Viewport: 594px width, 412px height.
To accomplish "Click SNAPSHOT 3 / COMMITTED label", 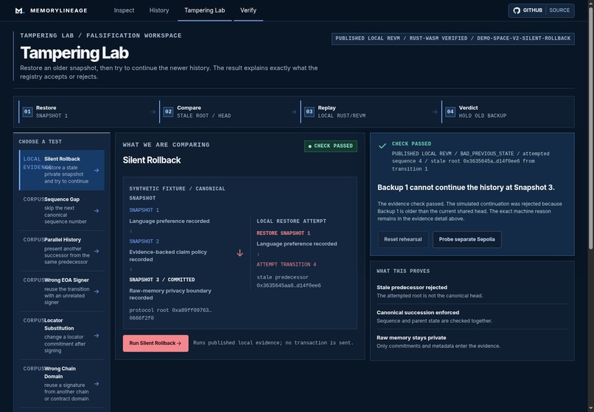I will click(161, 280).
